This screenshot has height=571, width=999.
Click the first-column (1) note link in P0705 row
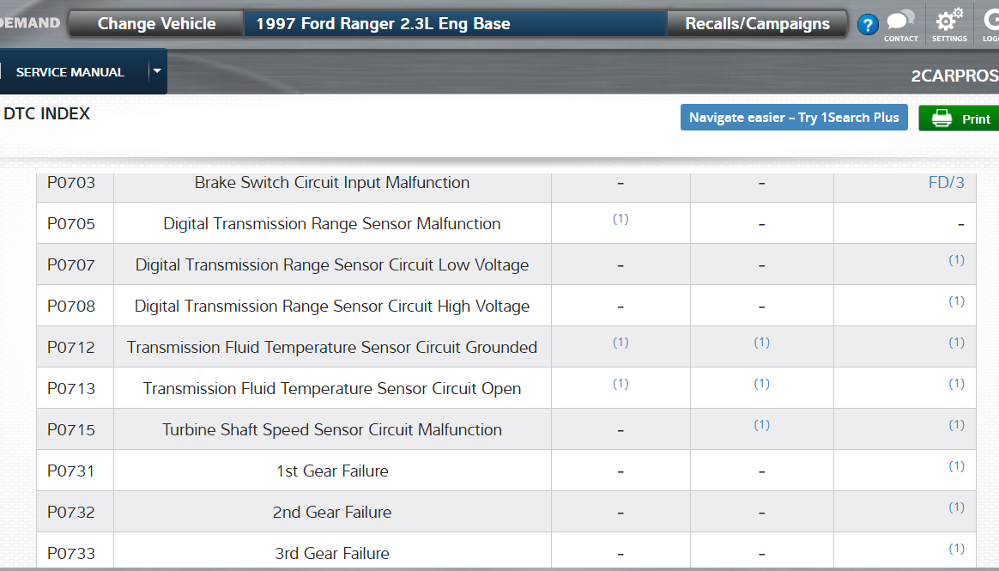(621, 219)
